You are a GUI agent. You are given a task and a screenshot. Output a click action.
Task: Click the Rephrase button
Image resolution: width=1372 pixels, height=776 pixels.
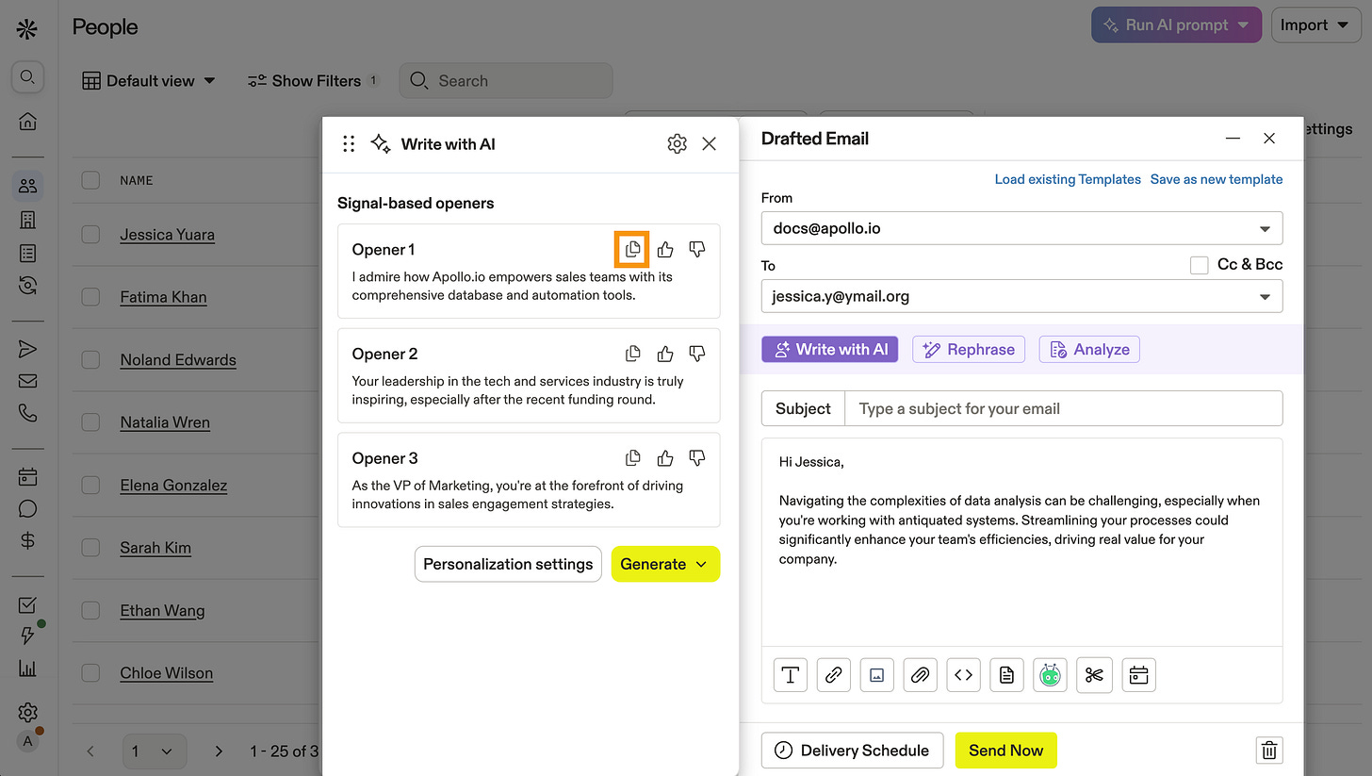(x=969, y=349)
